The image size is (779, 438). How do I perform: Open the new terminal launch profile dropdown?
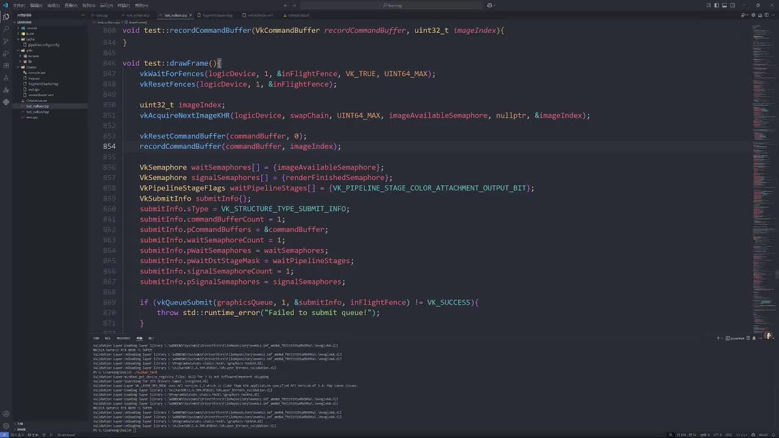[x=724, y=338]
